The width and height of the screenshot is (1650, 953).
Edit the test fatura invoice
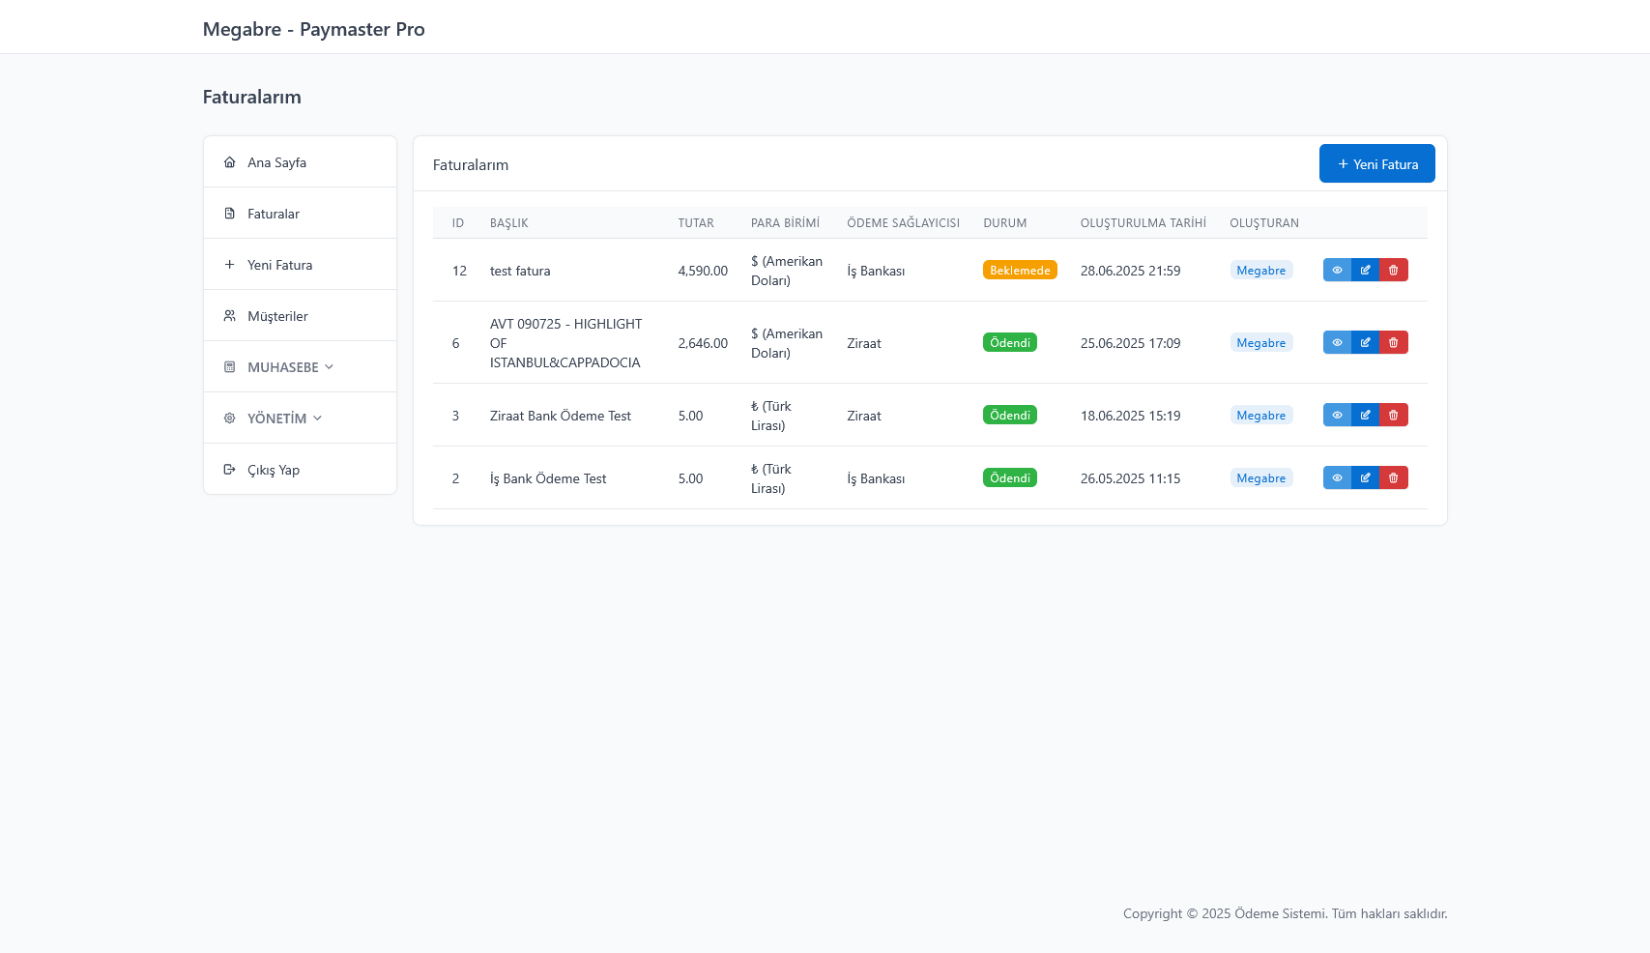coord(1365,271)
